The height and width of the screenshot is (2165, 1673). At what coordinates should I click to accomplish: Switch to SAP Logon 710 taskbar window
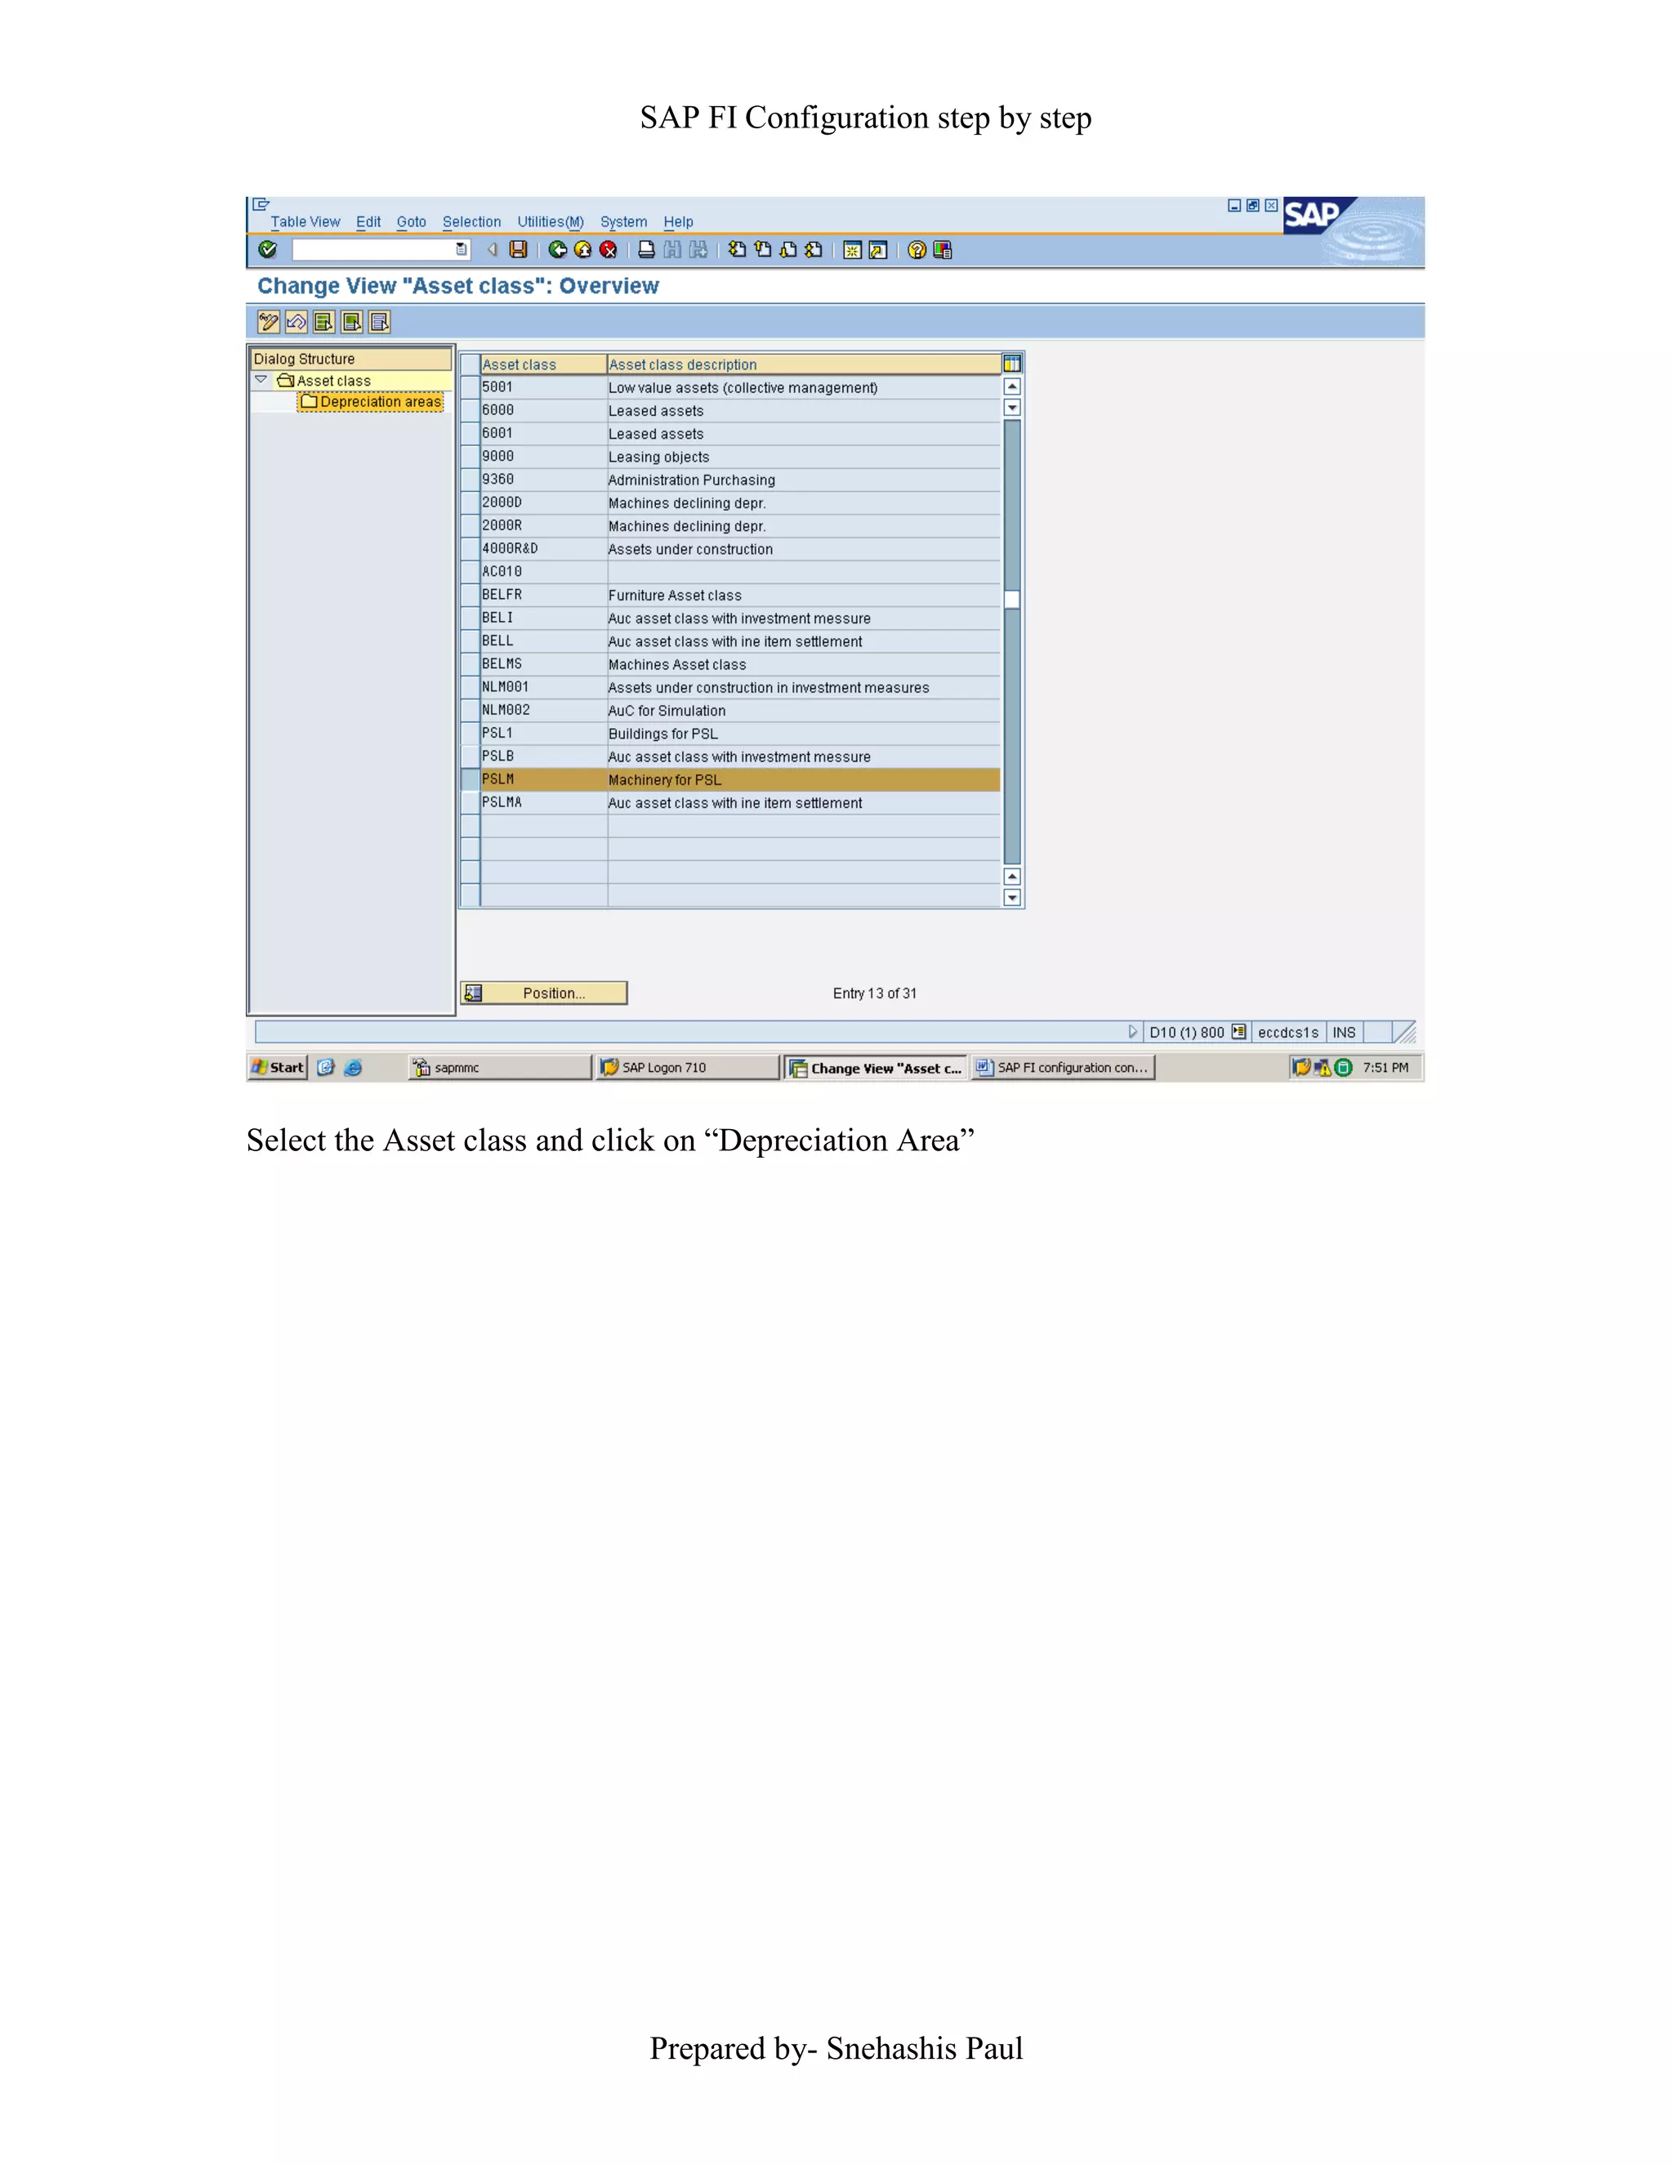(x=687, y=1068)
